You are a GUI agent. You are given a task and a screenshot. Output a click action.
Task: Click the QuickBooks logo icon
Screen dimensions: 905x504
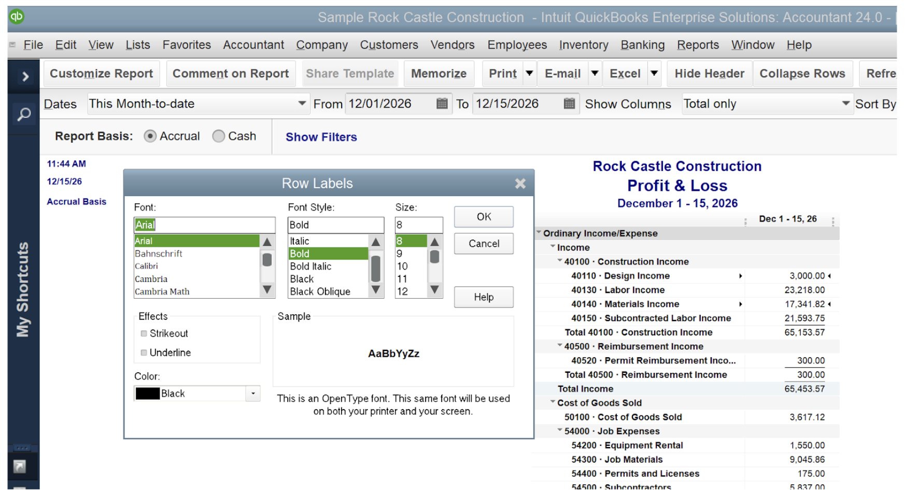click(17, 17)
